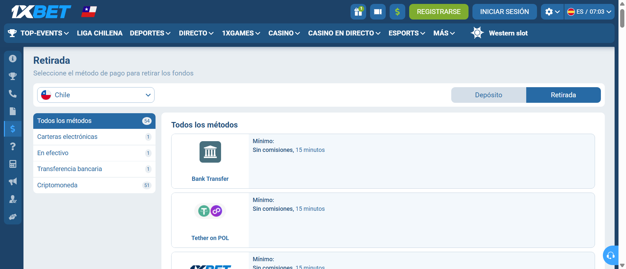Open the Chile country dropdown
Image resolution: width=626 pixels, height=269 pixels.
tap(96, 95)
